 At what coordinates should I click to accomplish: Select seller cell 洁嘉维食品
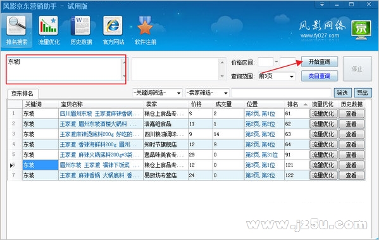point(166,124)
